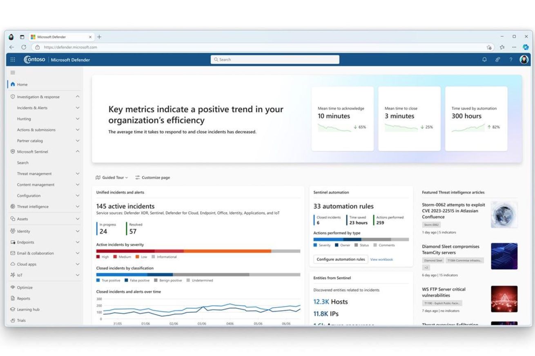Click the community people icon in header
This screenshot has width=535, height=356.
[497, 60]
